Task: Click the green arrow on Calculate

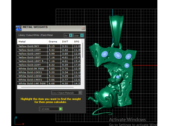Action: [x=61, y=109]
